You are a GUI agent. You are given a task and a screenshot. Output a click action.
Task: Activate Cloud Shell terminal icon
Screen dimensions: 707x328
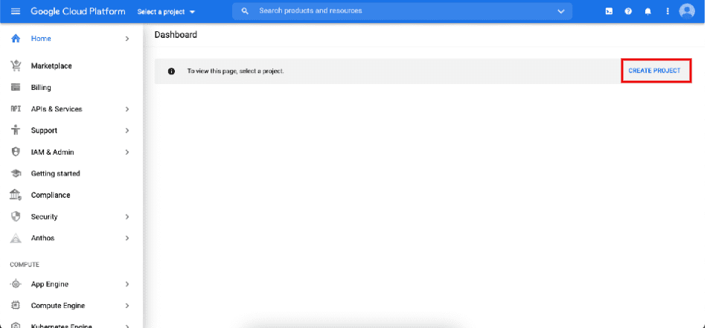click(x=609, y=11)
